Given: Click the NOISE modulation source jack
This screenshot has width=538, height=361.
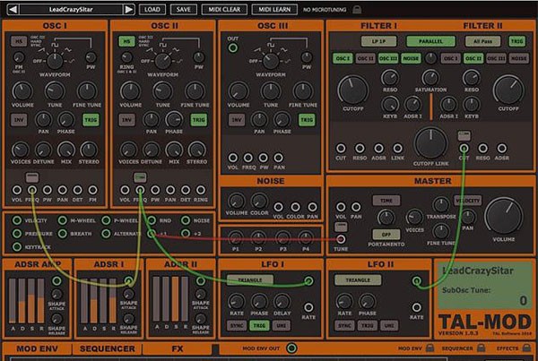Looking at the screenshot, I should pyautogui.click(x=186, y=220).
